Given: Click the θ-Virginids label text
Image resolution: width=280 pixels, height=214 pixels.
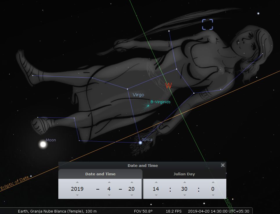Looking at the screenshot, I should [160, 102].
